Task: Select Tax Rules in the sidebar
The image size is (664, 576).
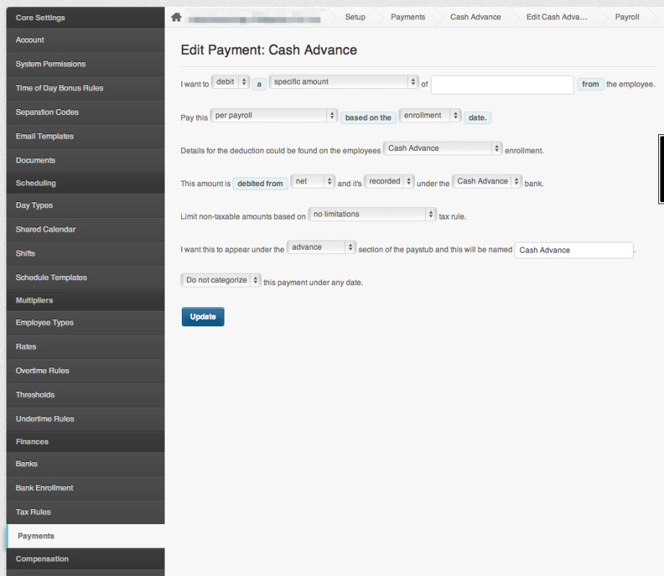Action: (32, 512)
